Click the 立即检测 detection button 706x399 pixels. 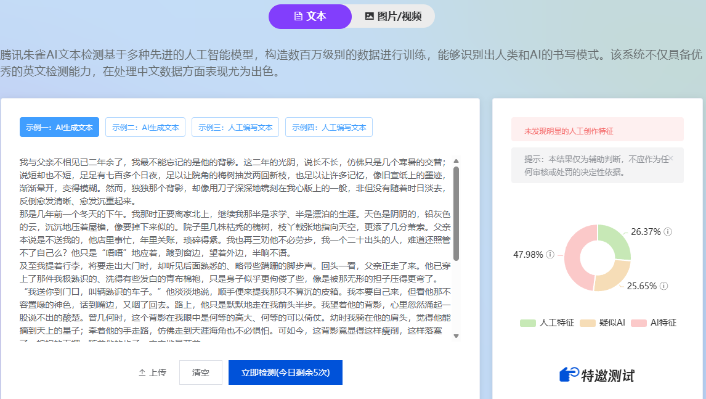(285, 372)
